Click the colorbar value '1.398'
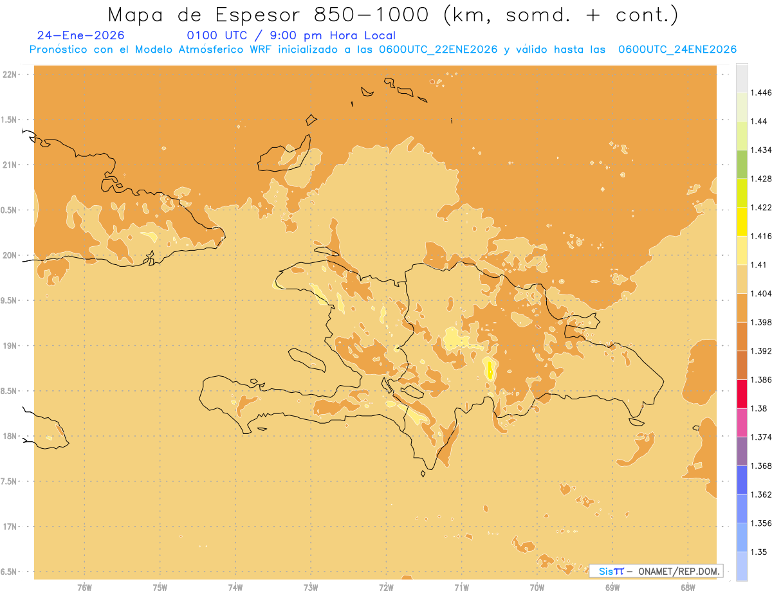Image resolution: width=772 pixels, height=596 pixels. point(762,322)
